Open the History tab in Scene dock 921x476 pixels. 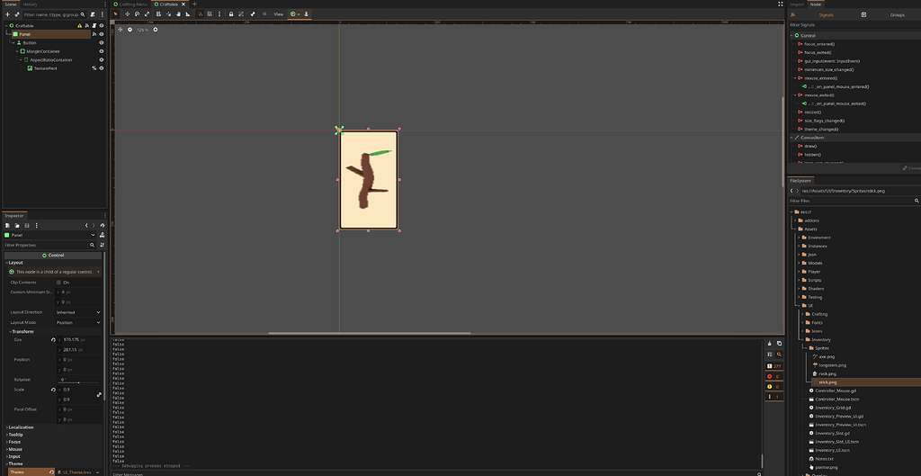(30, 4)
